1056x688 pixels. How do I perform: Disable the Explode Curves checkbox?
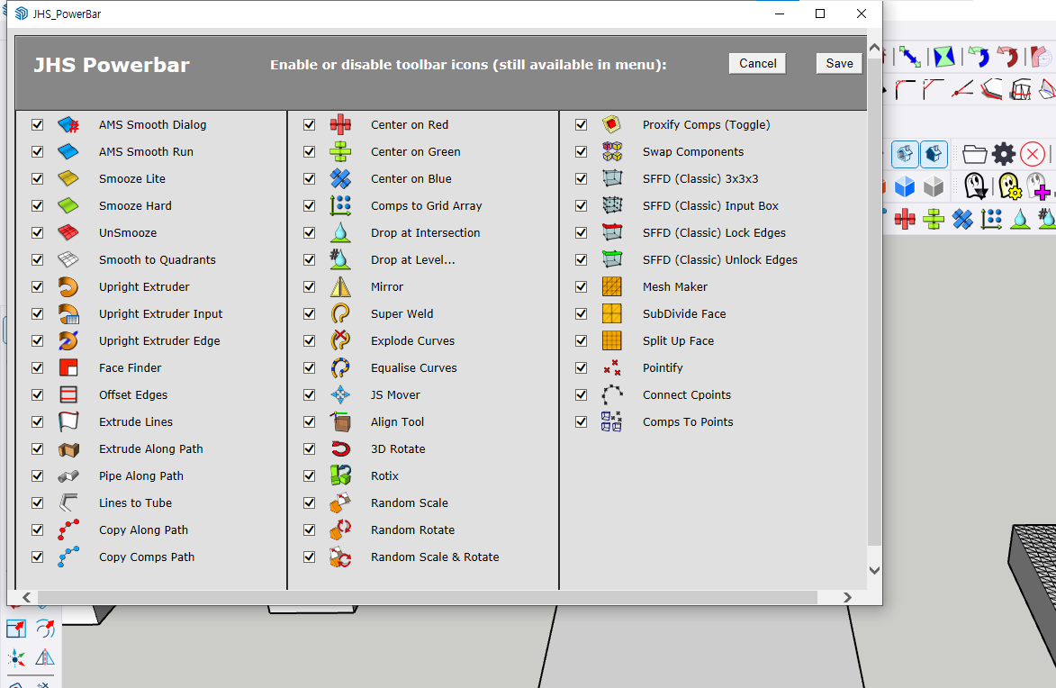pyautogui.click(x=309, y=341)
